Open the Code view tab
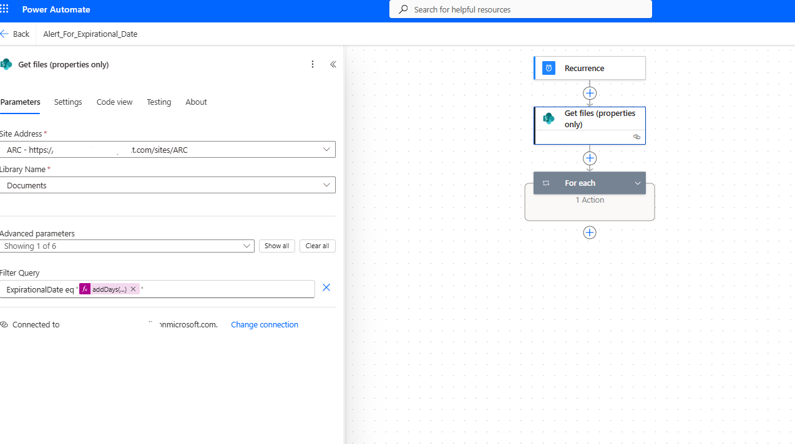Screen dimensions: 795x444 coord(114,102)
